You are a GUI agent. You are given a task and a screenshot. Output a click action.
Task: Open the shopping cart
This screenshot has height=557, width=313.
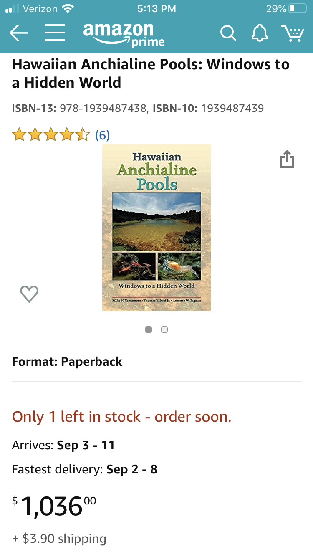pos(293,33)
